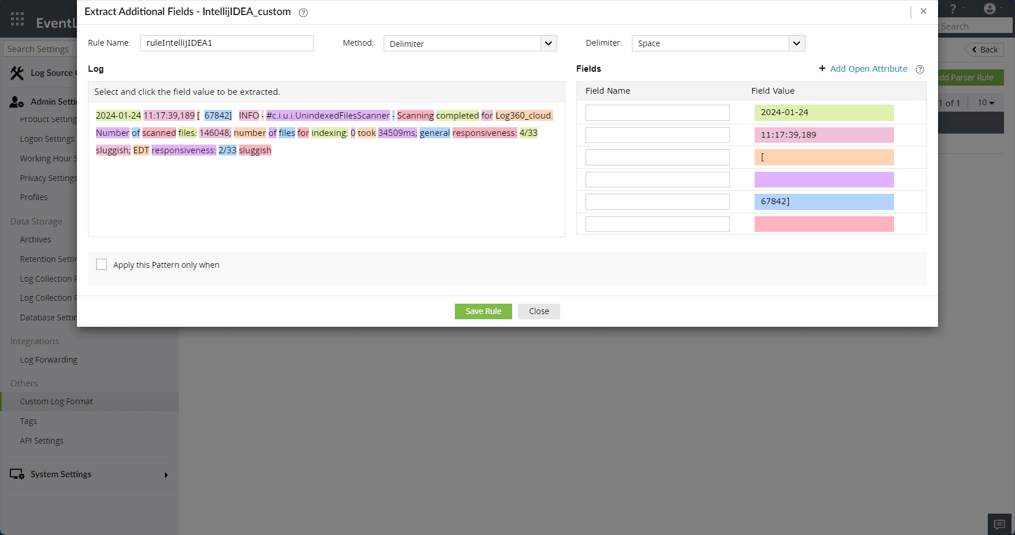
Task: Click the Close button
Action: [539, 311]
